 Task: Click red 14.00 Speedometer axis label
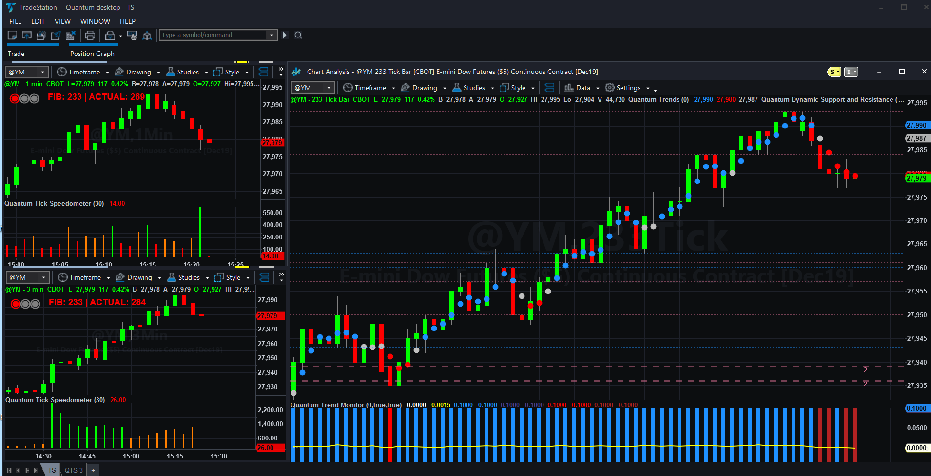272,256
